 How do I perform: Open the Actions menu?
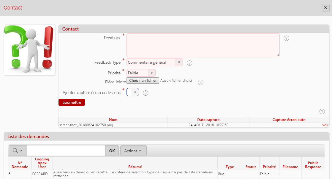(133, 151)
